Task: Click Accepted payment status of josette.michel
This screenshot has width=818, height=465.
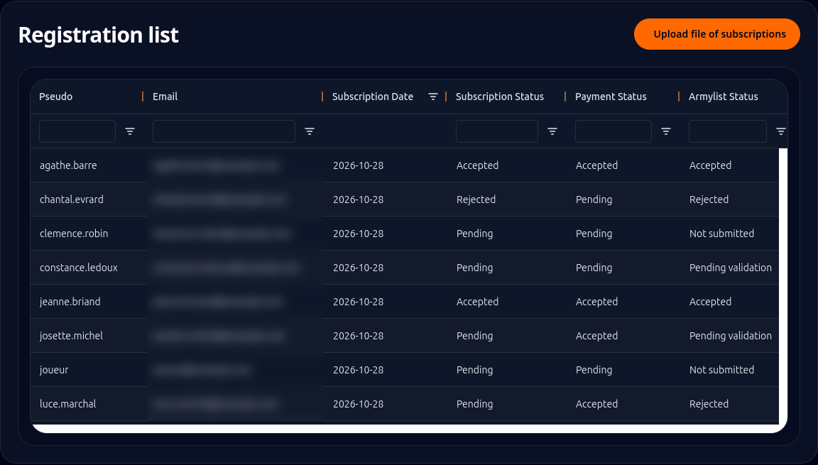Action: [596, 336]
